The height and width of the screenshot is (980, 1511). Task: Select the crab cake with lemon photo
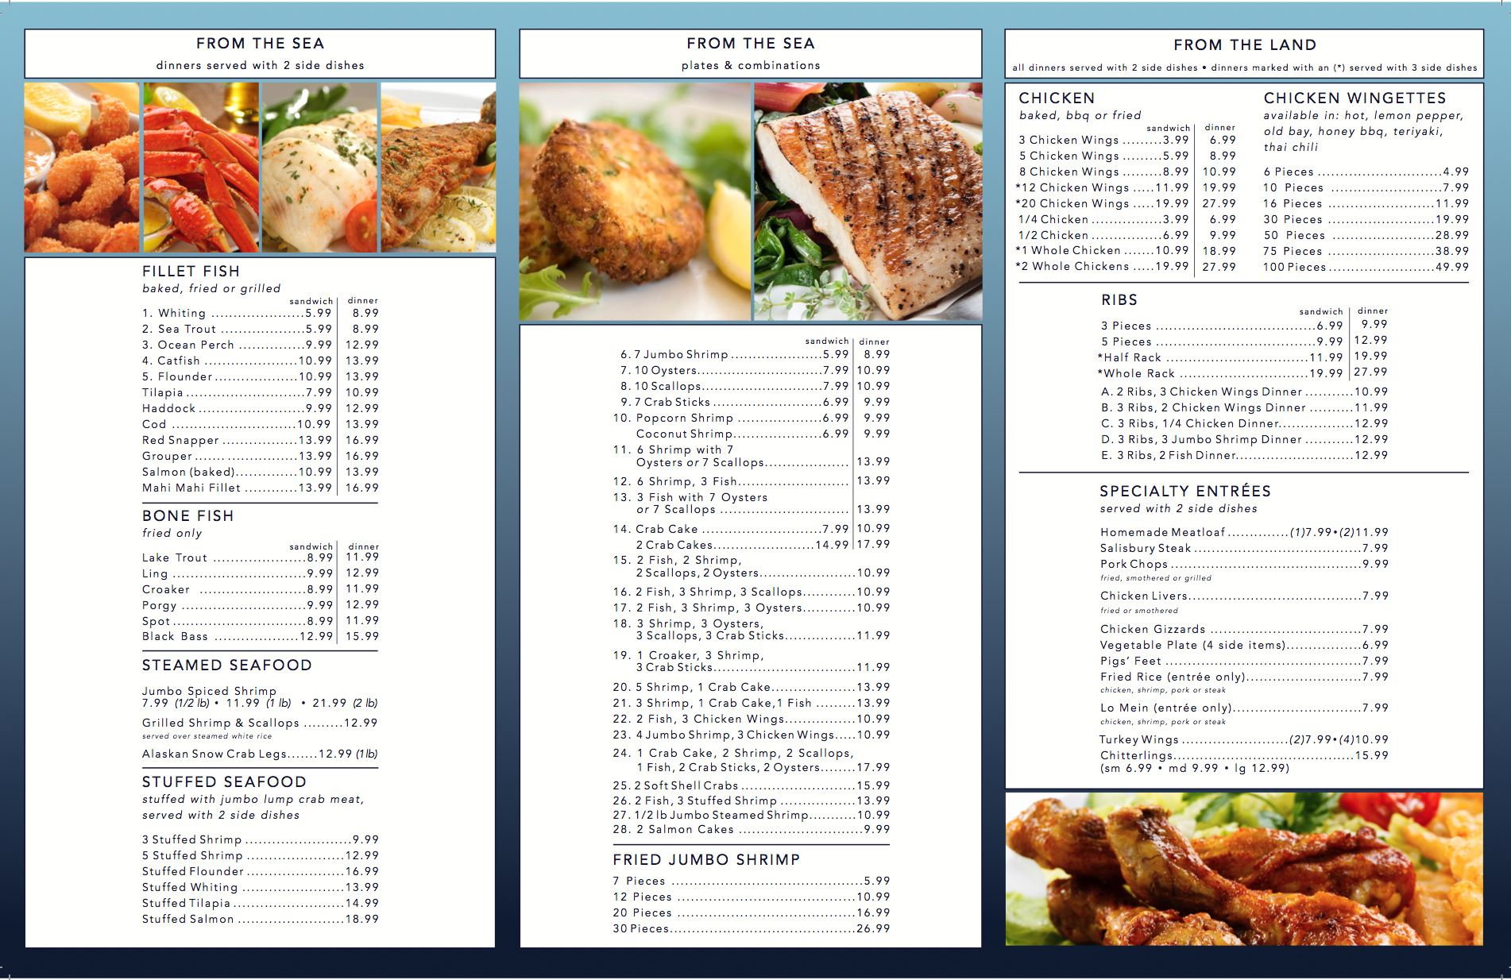coord(634,202)
